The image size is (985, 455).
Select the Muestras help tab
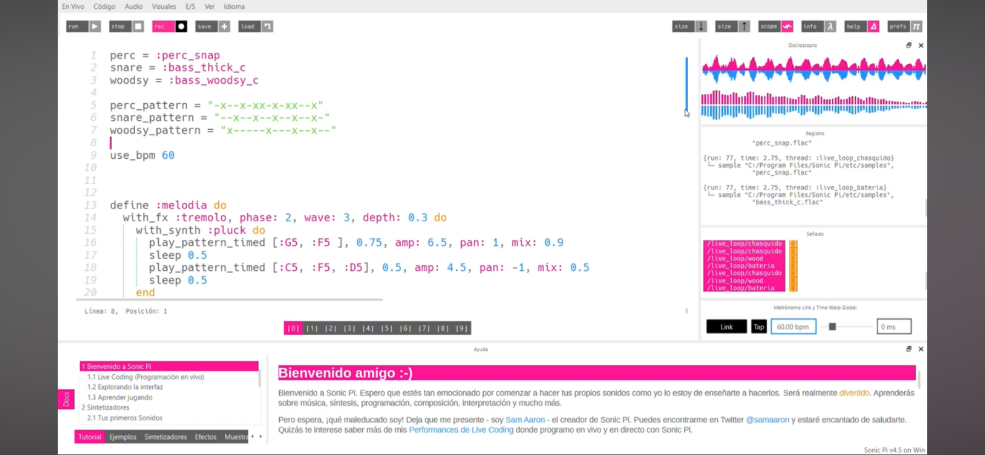(235, 437)
